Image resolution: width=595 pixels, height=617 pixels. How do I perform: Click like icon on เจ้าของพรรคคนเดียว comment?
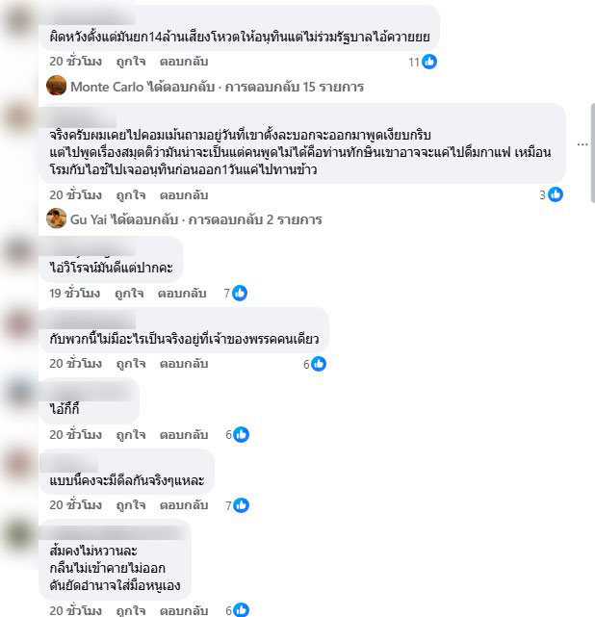(x=319, y=364)
